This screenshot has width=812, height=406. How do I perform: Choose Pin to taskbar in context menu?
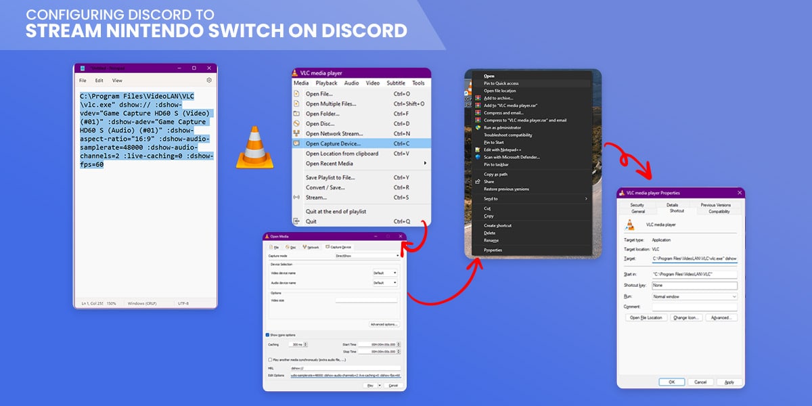(496, 164)
